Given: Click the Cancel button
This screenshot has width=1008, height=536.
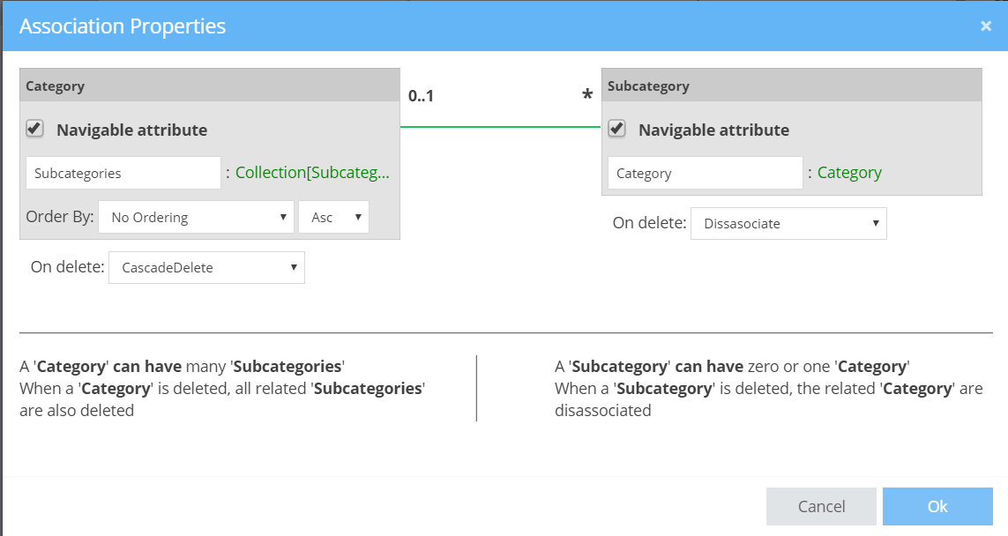Looking at the screenshot, I should tap(821, 506).
